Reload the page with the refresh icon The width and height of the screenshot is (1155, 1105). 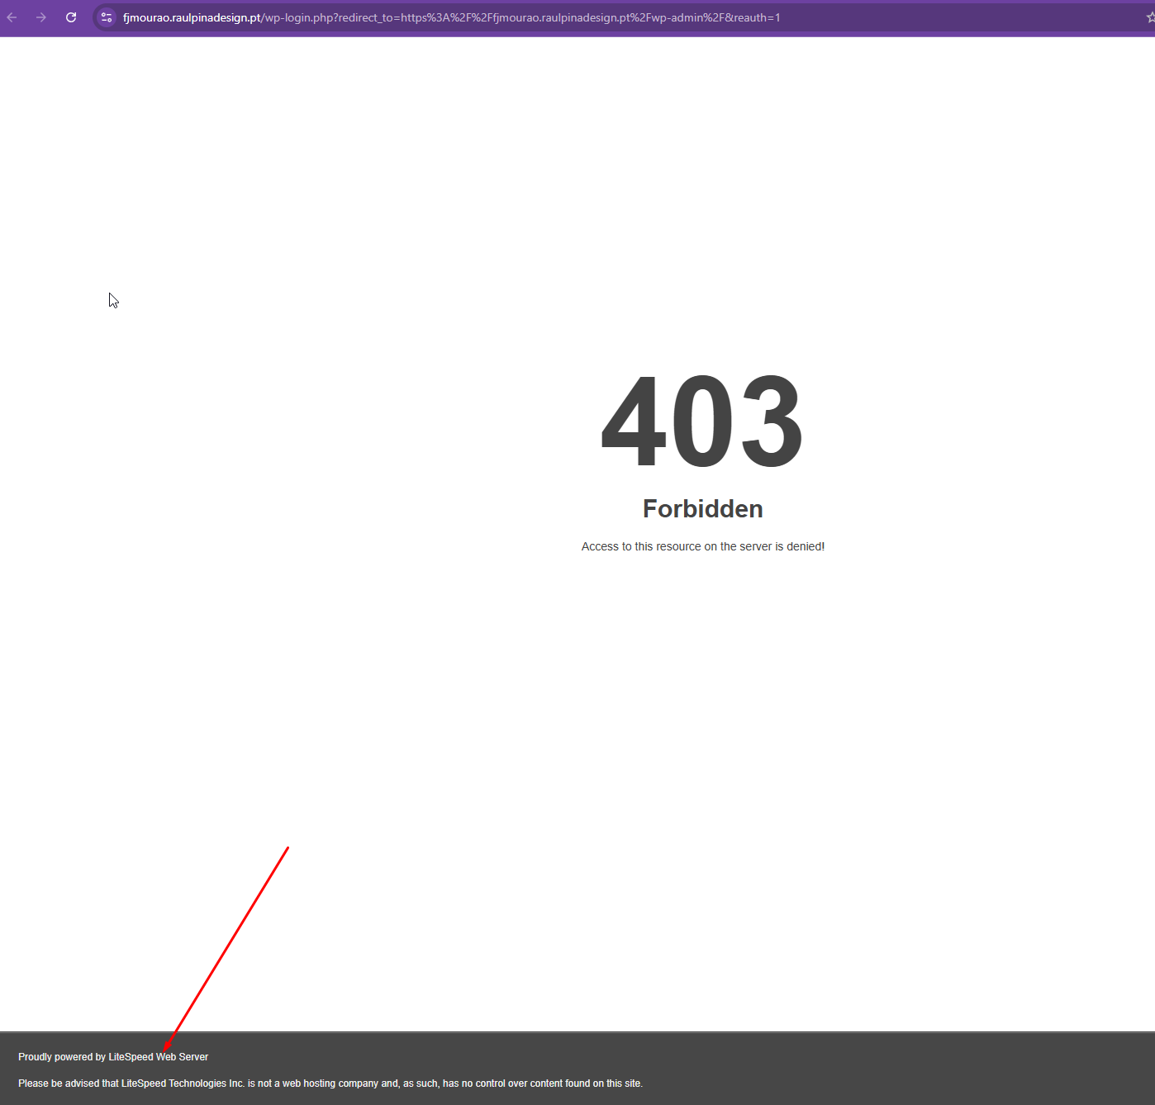[71, 17]
